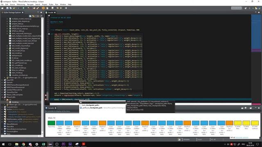The height and width of the screenshot is (147, 262).
Task: Open the Pydev menu
Action: [x=51, y=4]
